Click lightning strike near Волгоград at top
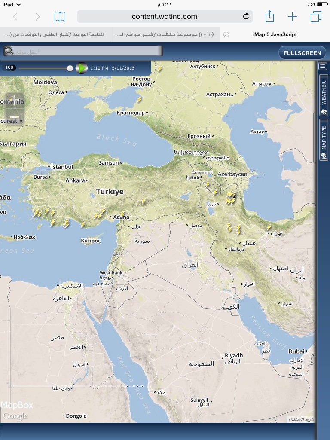 (x=160, y=68)
